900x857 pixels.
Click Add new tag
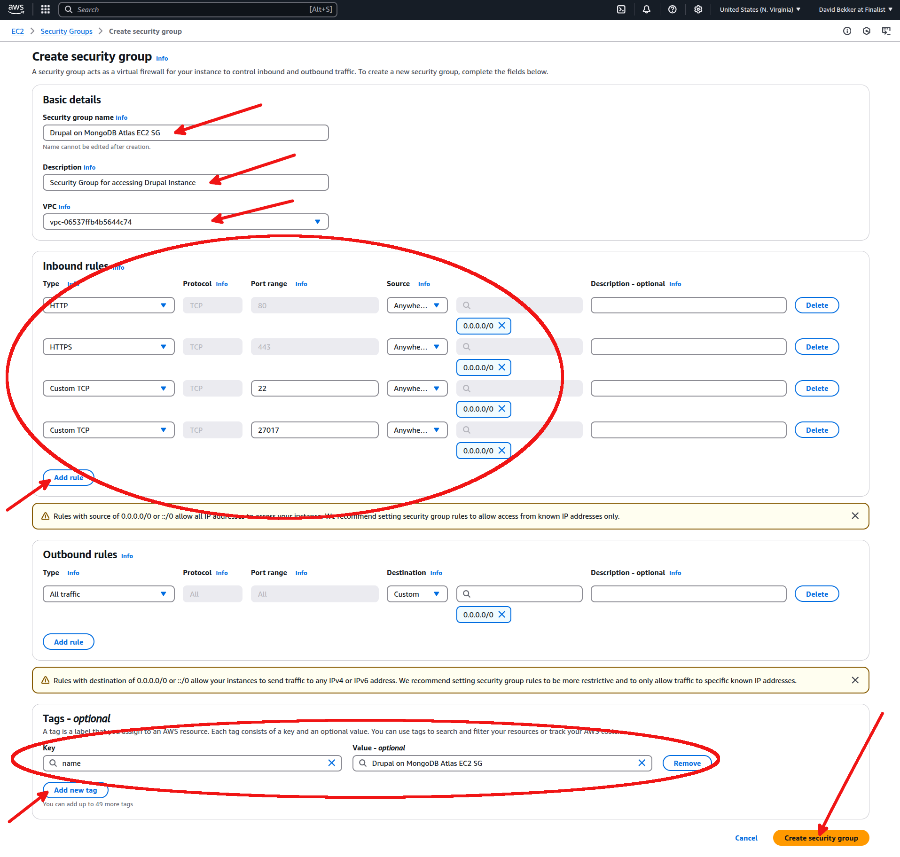tap(76, 790)
